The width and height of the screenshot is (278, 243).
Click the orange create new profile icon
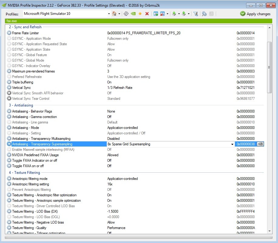tap(140, 14)
